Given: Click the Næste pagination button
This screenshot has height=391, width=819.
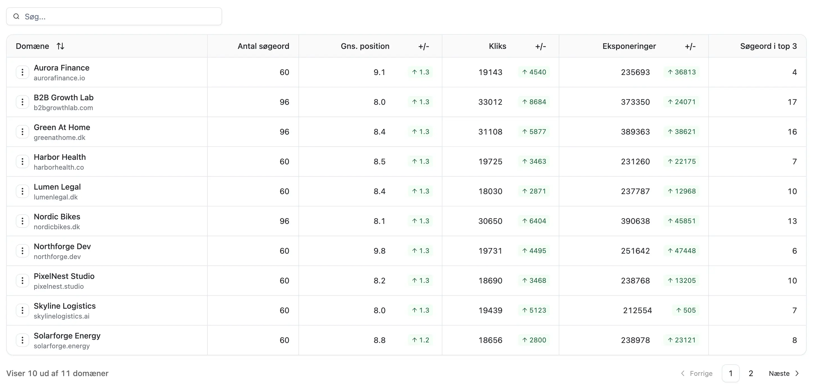Looking at the screenshot, I should click(779, 374).
